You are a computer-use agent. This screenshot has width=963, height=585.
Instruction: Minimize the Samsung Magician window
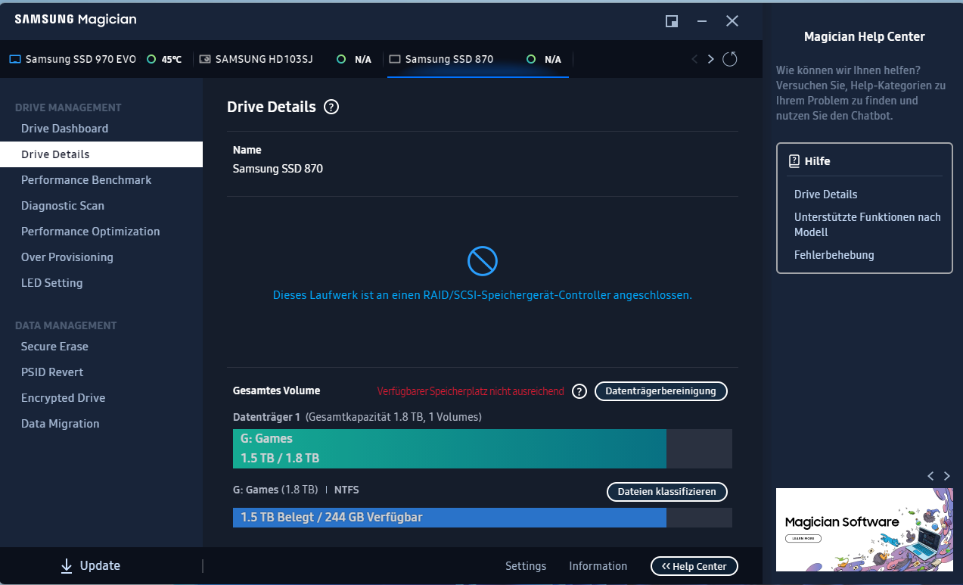pos(702,21)
